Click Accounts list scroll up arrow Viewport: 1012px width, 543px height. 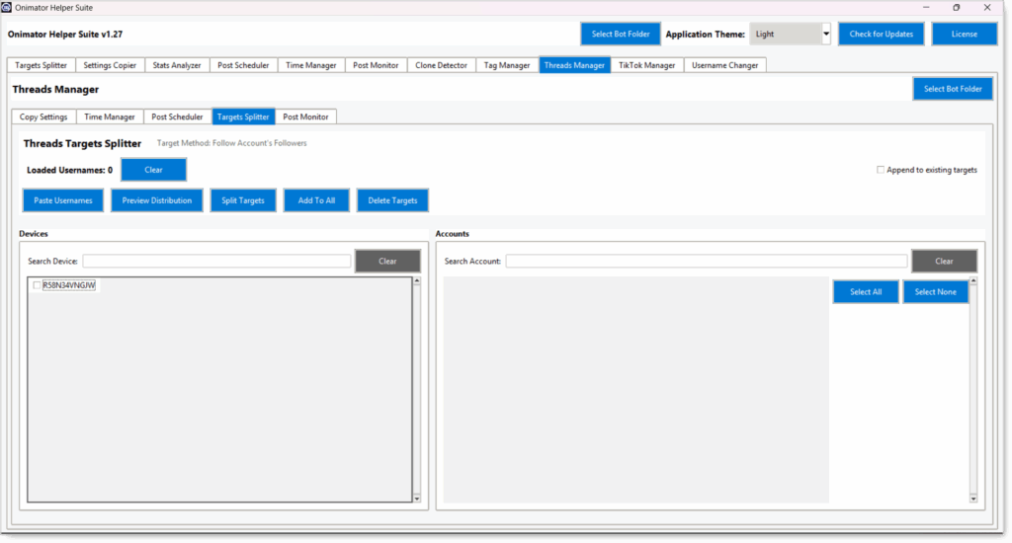(x=973, y=281)
